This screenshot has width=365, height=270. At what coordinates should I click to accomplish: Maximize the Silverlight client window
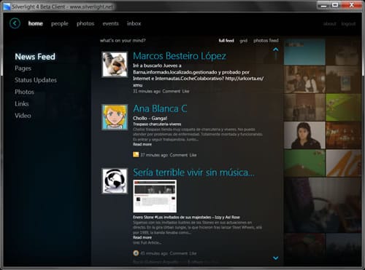(335, 5)
